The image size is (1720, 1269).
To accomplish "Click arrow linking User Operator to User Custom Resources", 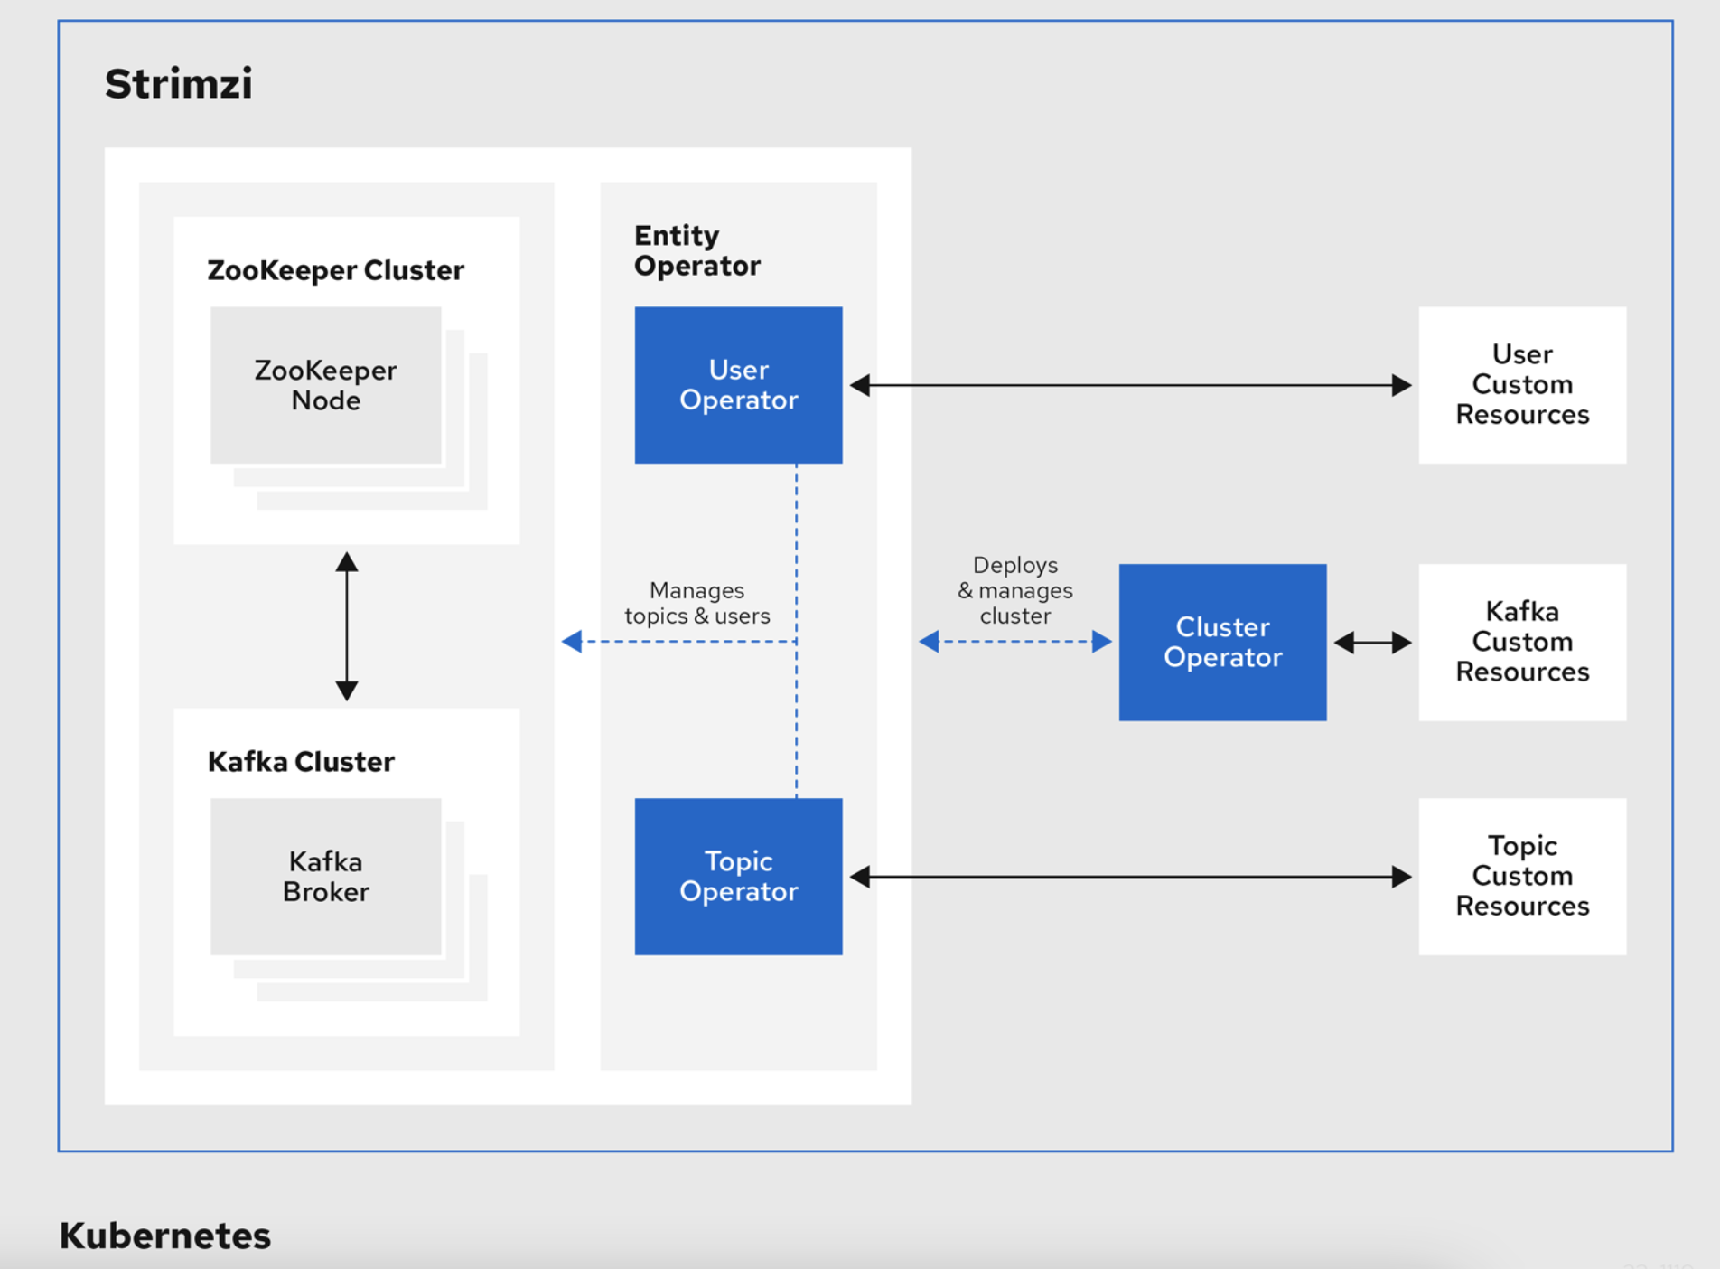I will (x=1130, y=386).
